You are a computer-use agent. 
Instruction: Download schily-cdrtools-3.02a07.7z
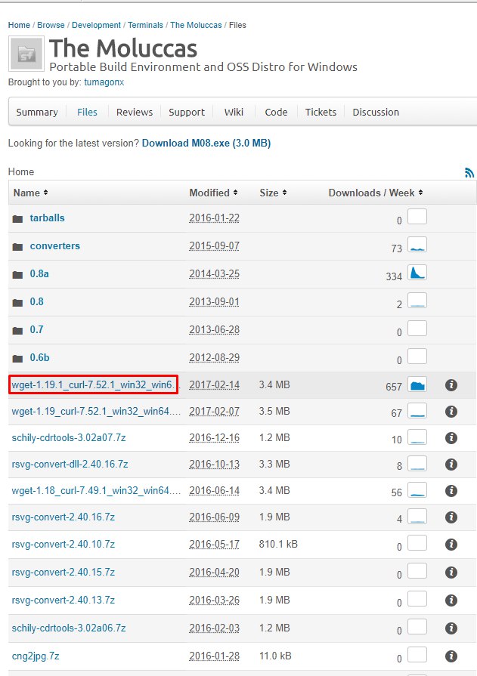(69, 437)
